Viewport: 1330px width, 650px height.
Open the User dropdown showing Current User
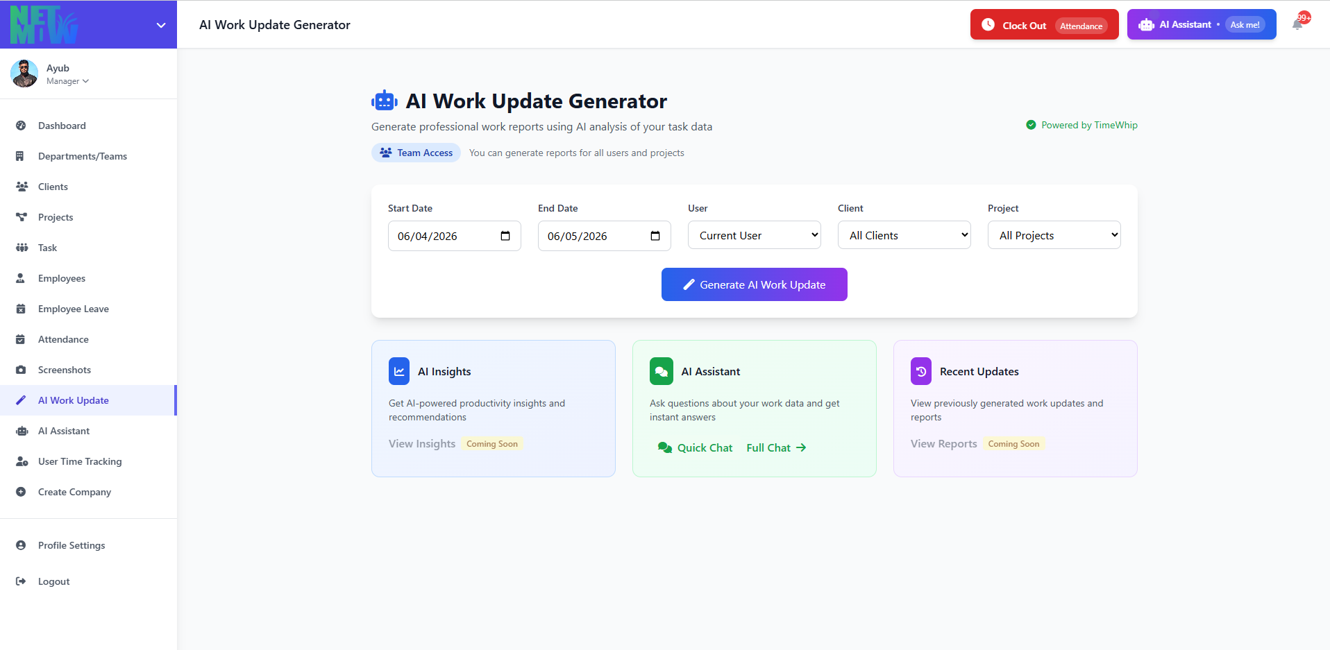(755, 235)
